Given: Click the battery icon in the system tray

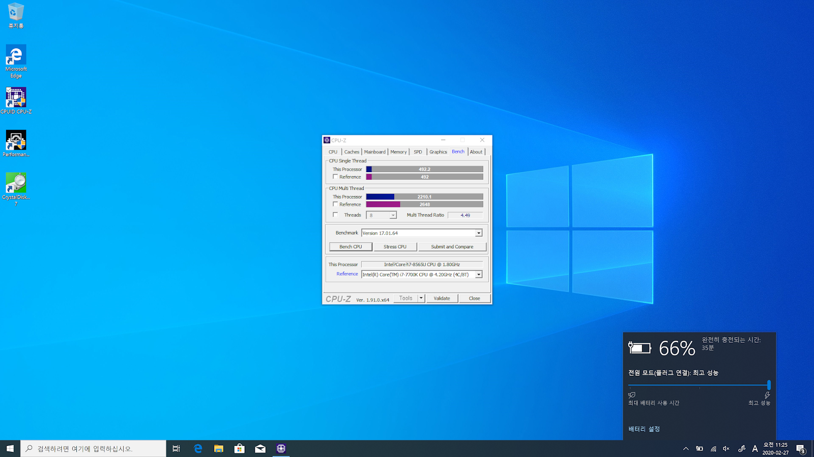Looking at the screenshot, I should (700, 448).
